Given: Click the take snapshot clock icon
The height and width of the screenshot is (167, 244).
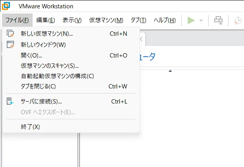Looking at the screenshot, I should (238, 21).
